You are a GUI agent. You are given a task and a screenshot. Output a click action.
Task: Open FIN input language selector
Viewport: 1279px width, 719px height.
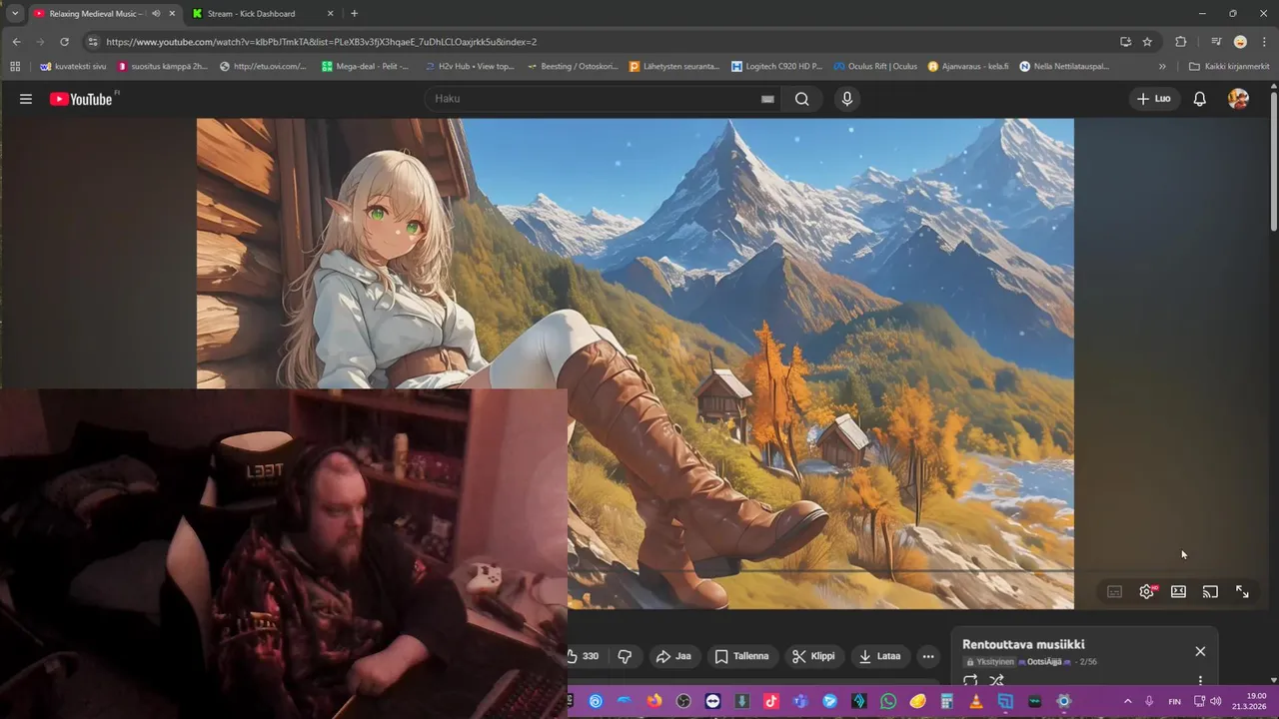[x=1175, y=701]
